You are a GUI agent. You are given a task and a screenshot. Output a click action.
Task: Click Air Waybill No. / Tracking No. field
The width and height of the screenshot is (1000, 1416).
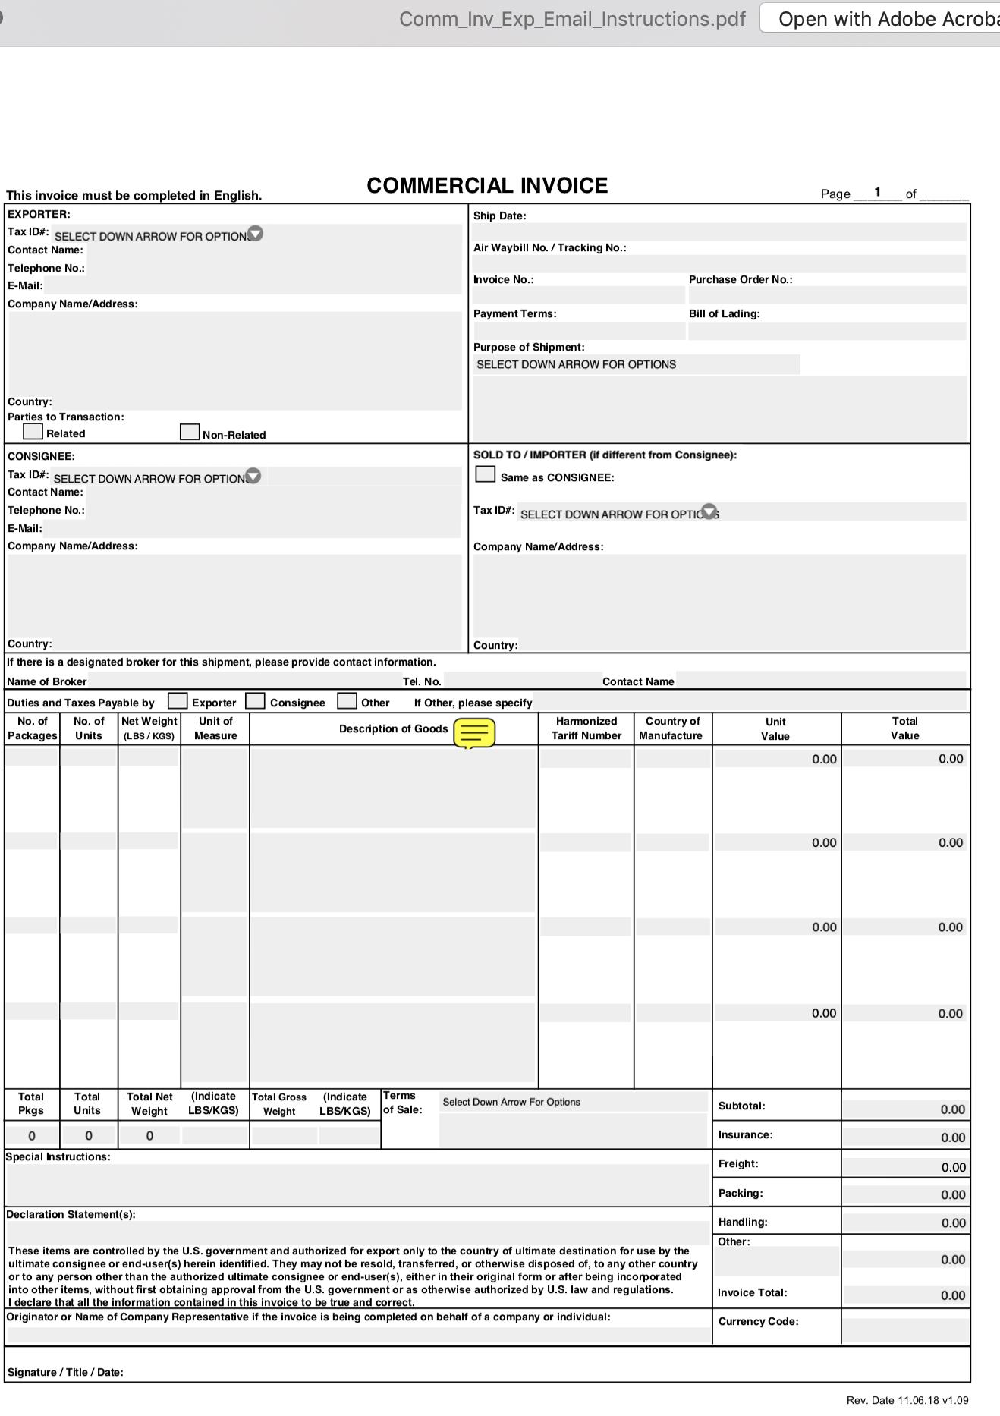coord(719,264)
